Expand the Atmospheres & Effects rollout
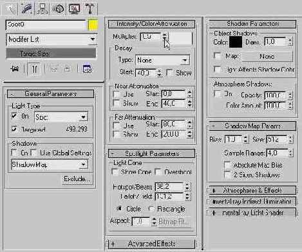This screenshot has height=252, width=302. [x=252, y=190]
